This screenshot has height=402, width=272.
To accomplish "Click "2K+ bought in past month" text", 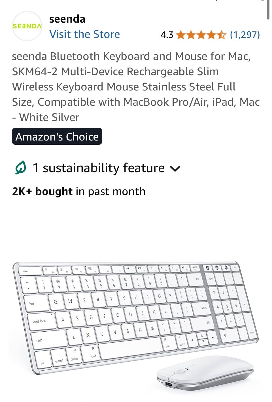I will pos(78,191).
